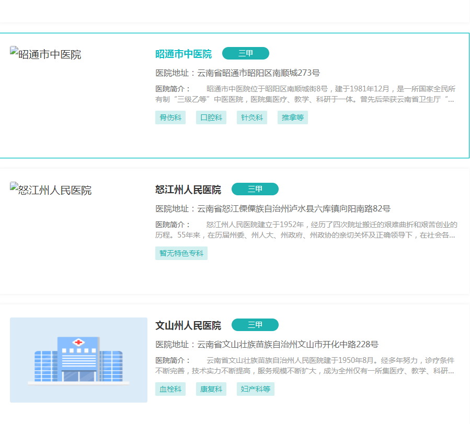Select the 骨伤科 department tag
The height and width of the screenshot is (424, 470).
pyautogui.click(x=170, y=117)
